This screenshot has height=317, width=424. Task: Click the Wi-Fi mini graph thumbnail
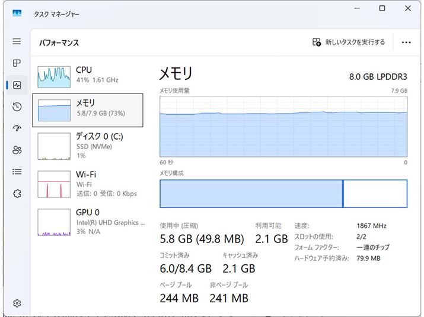[x=54, y=185]
